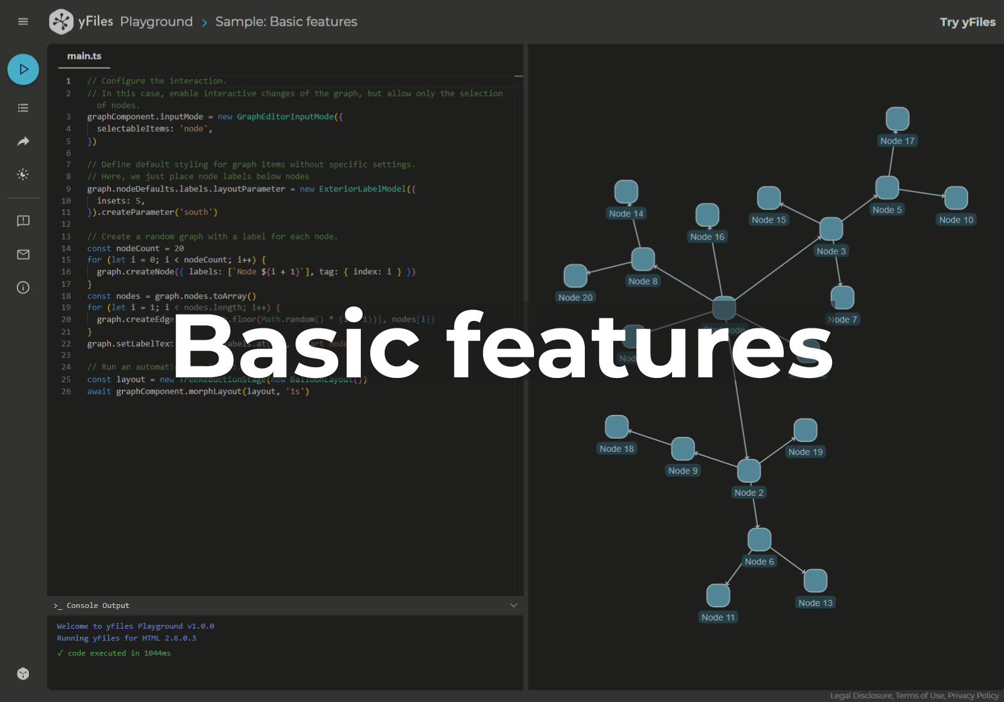The height and width of the screenshot is (702, 1004).
Task: Select Node 2 in the graph
Action: pos(749,471)
